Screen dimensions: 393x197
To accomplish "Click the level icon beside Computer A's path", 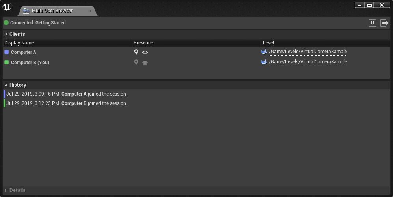I will pyautogui.click(x=264, y=52).
